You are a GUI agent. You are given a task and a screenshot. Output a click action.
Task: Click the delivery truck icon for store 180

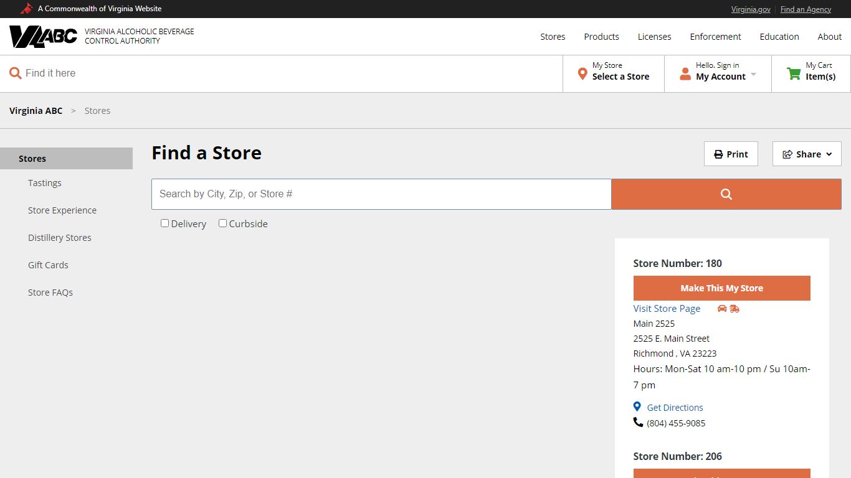pyautogui.click(x=735, y=309)
